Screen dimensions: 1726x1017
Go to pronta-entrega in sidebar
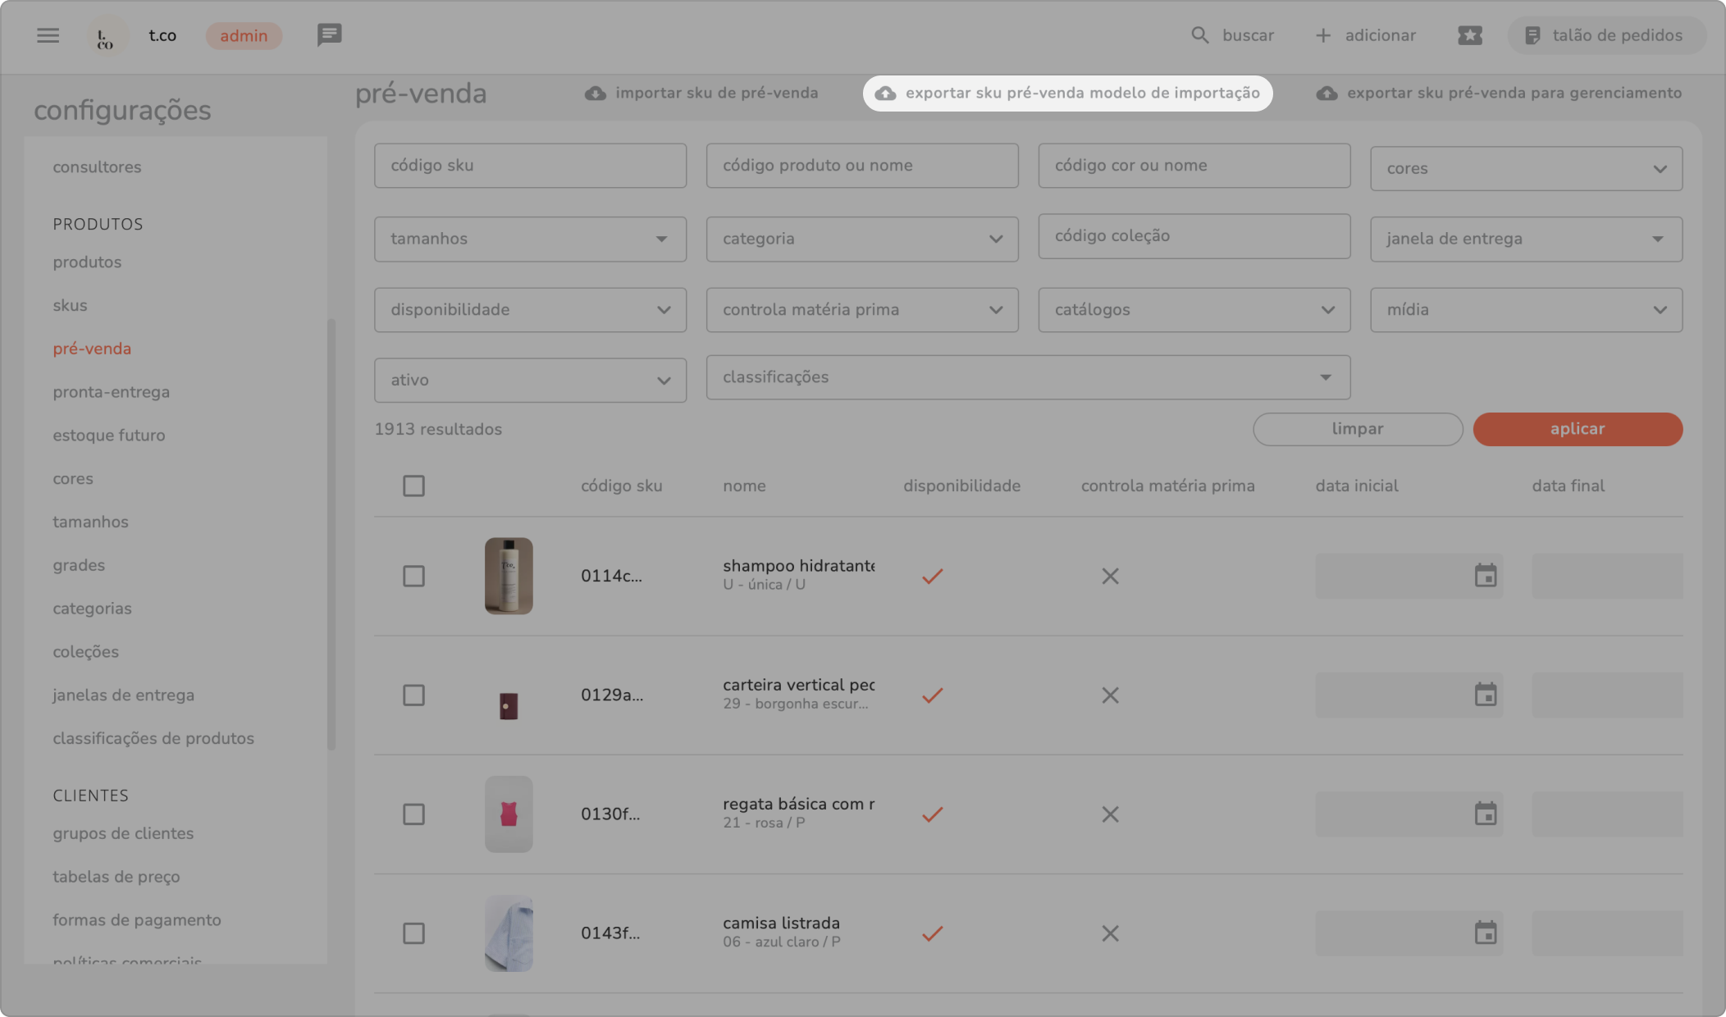pyautogui.click(x=111, y=392)
